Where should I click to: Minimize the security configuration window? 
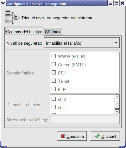pyautogui.click(x=110, y=4)
